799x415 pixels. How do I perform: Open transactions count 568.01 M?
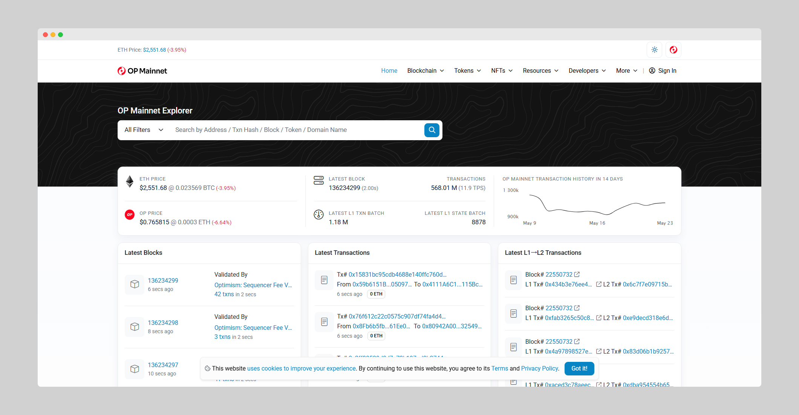(x=444, y=188)
